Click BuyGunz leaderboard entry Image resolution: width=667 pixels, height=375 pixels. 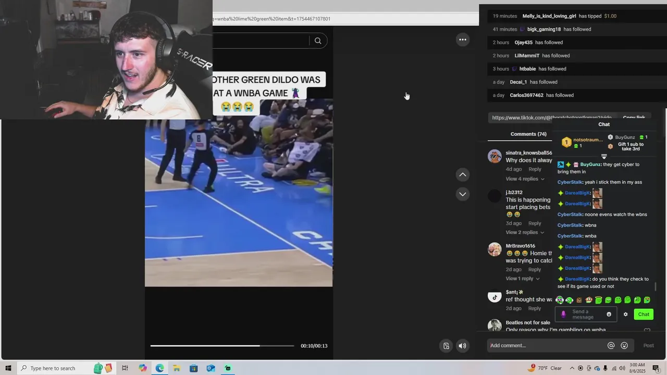(x=627, y=137)
